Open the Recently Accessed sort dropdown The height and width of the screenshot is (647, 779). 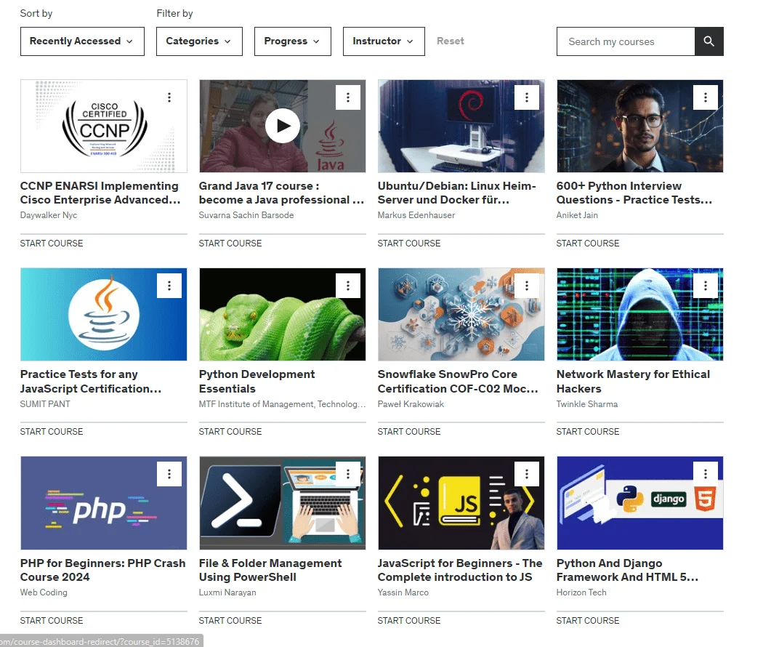coord(82,41)
